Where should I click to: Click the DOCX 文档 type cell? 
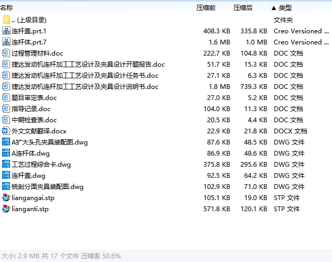290,131
